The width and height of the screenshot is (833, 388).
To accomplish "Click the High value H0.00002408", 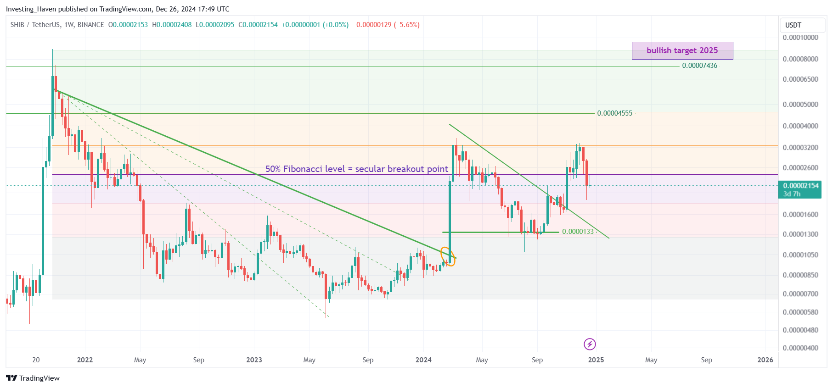I will 172,25.
